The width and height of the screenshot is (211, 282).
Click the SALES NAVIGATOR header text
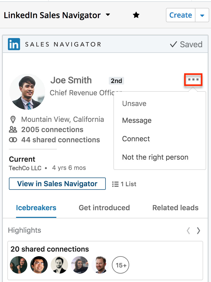tap(63, 44)
